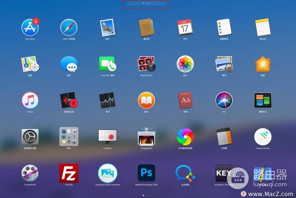
Task: Launch the Safari browser
Action: (69, 27)
